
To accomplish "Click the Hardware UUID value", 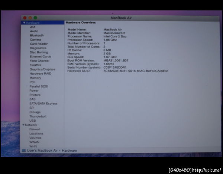I will 136,71.
